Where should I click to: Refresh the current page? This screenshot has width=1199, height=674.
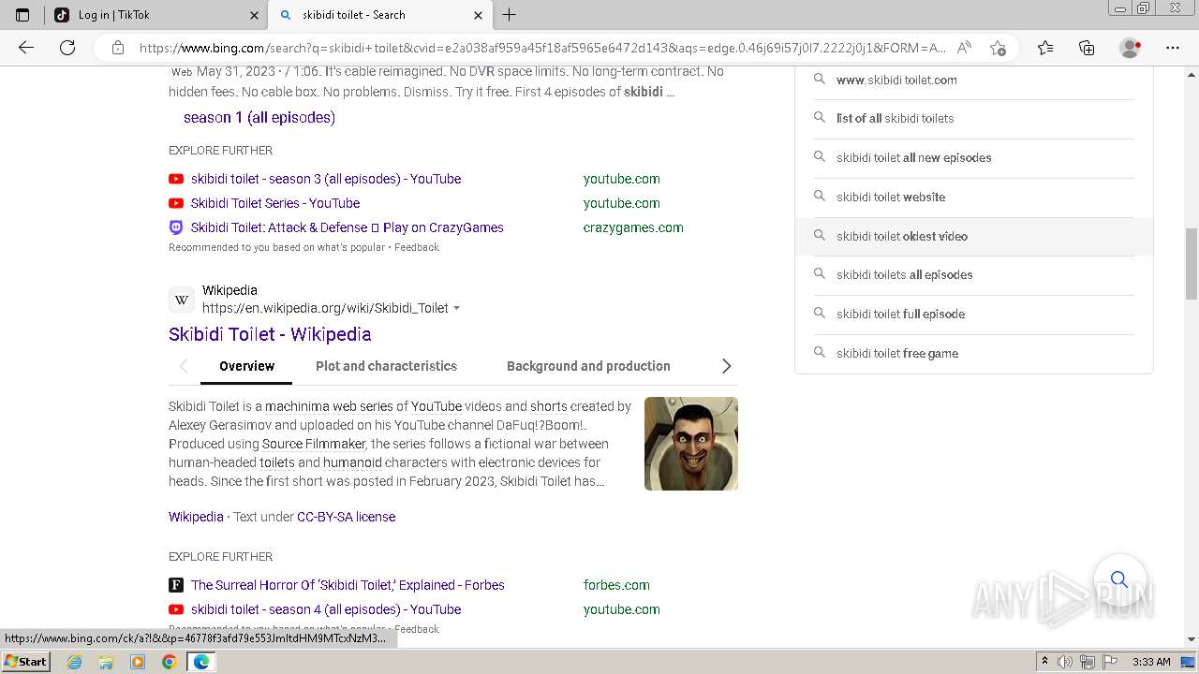click(67, 48)
